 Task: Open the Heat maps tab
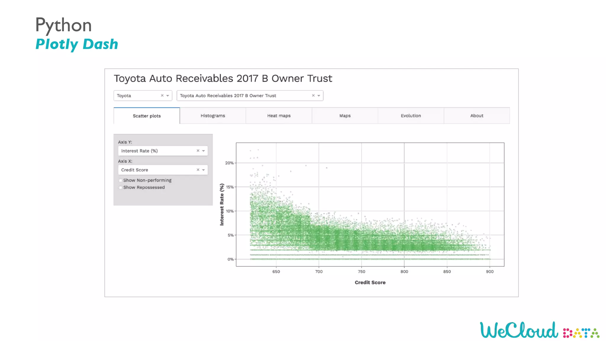[x=279, y=116]
